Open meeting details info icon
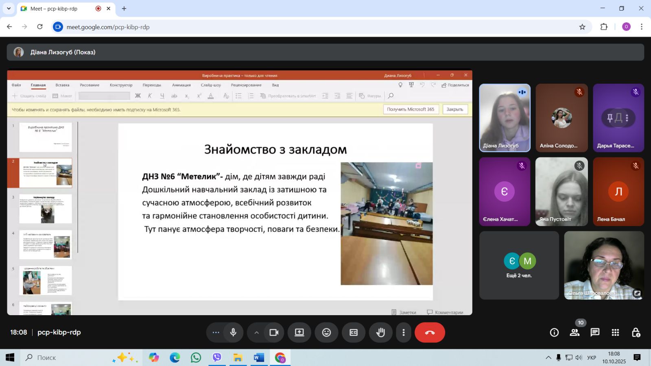This screenshot has height=366, width=651. (x=554, y=333)
